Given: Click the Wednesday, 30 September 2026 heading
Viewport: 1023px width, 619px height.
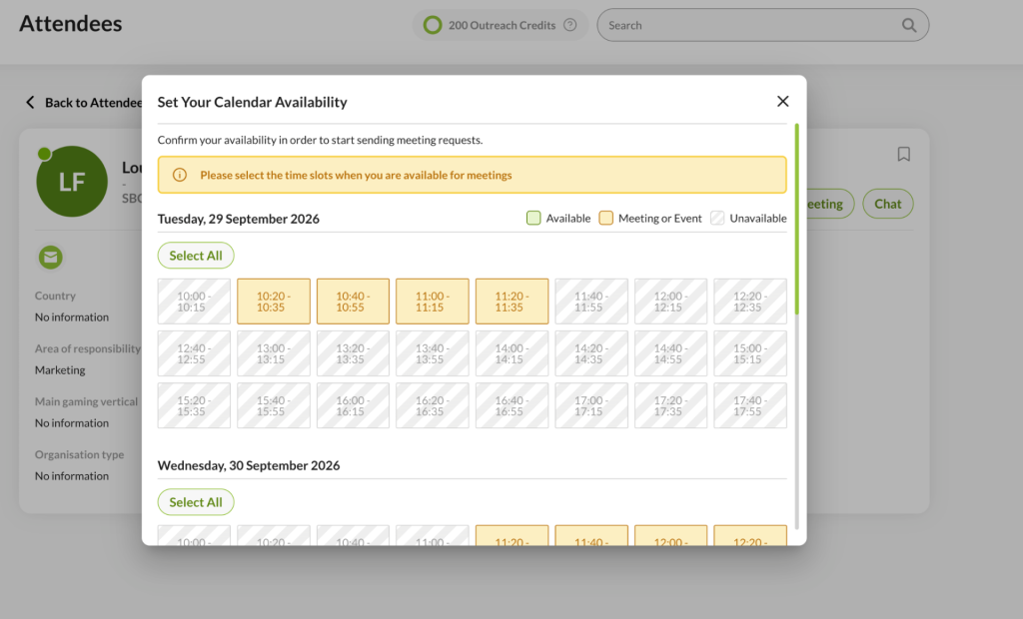Looking at the screenshot, I should pyautogui.click(x=249, y=465).
